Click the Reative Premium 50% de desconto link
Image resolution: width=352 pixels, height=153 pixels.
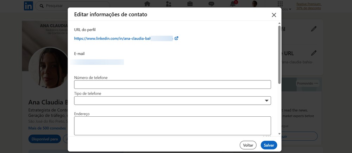pos(309,6)
